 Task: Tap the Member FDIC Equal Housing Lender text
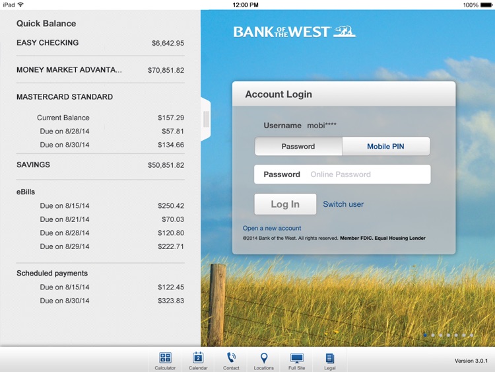pos(383,238)
